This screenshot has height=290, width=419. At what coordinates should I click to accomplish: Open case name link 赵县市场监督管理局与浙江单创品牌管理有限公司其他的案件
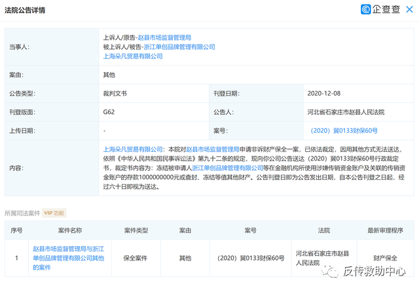click(x=68, y=258)
